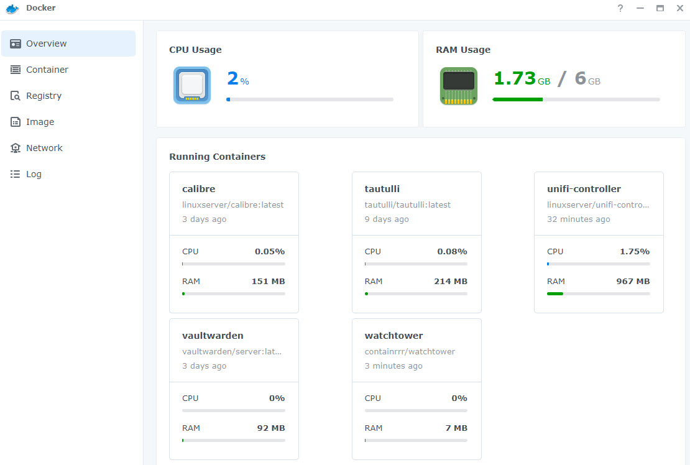Viewport: 690px width, 465px height.
Task: Click the '0.05%' CPU value
Action: point(270,252)
